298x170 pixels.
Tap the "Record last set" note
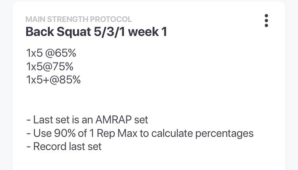(x=64, y=146)
